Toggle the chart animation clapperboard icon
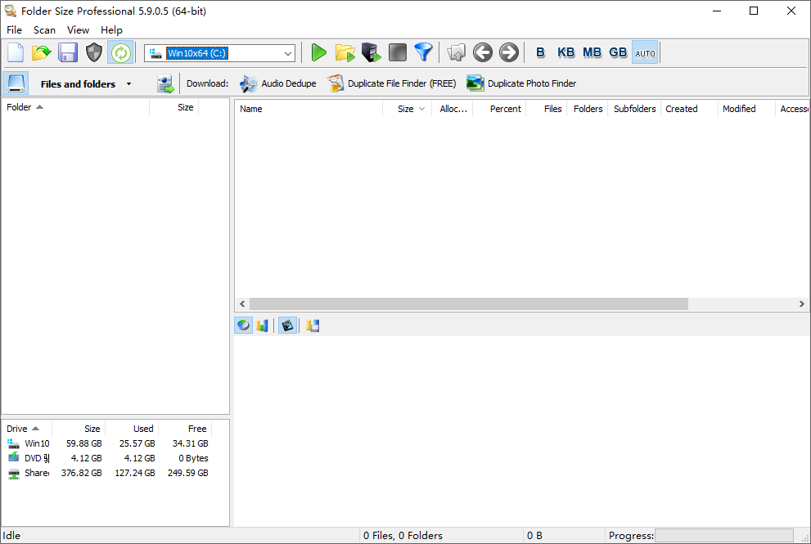Viewport: 811px width, 544px height. pos(287,326)
